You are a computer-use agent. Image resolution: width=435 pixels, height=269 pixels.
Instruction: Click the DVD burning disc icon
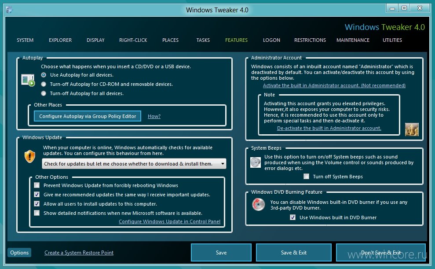(258, 205)
